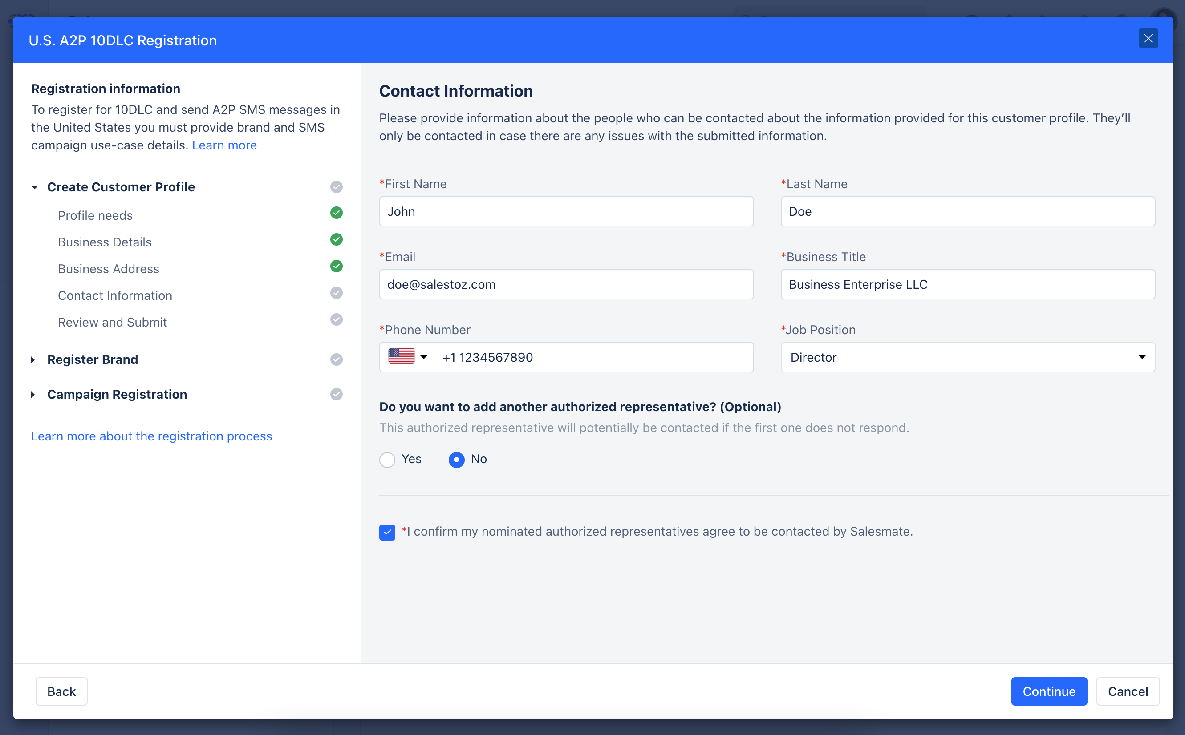Screen dimensions: 1185x735
Task: Select the No radio button
Action: (456, 460)
